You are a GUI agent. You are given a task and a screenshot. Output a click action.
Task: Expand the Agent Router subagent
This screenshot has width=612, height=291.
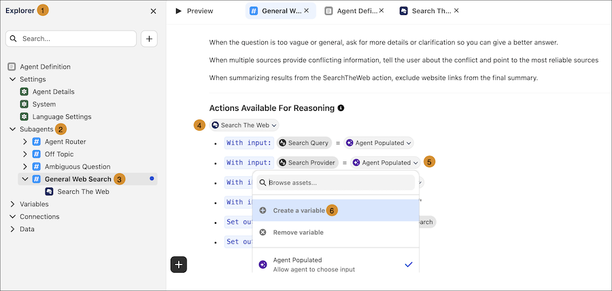coord(24,141)
